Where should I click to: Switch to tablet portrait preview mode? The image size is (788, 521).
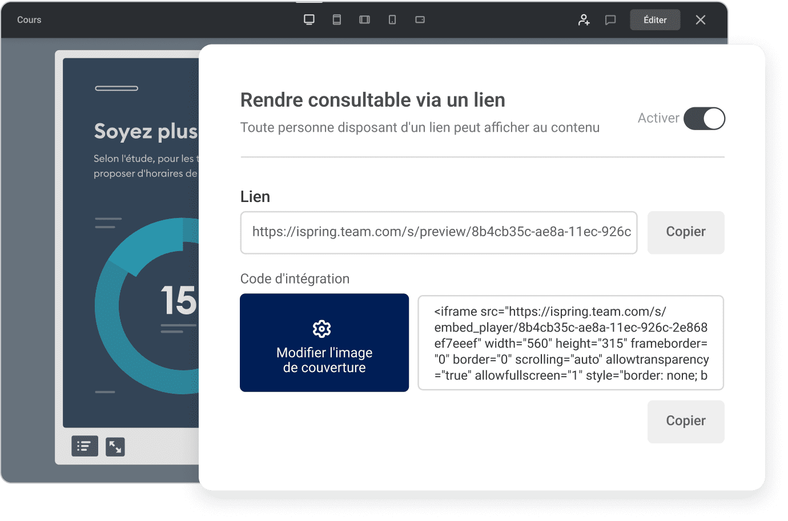[337, 19]
